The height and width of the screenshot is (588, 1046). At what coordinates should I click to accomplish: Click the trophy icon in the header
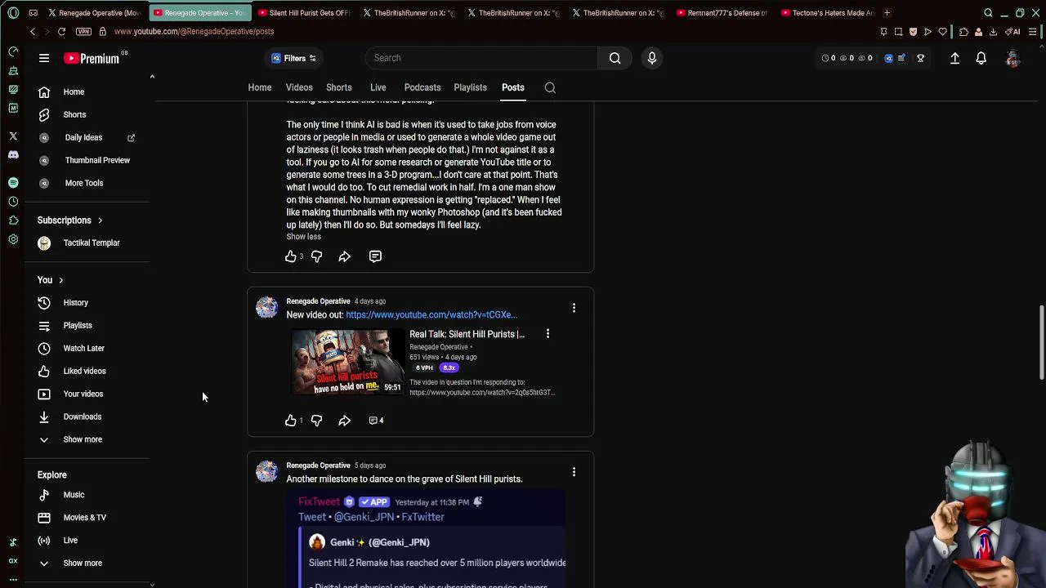920,58
